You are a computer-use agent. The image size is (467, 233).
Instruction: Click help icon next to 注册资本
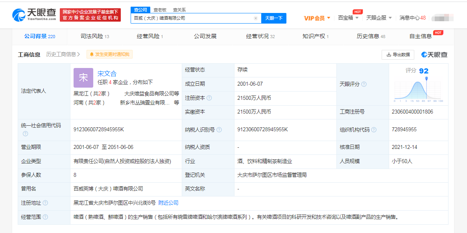pyautogui.click(x=209, y=98)
